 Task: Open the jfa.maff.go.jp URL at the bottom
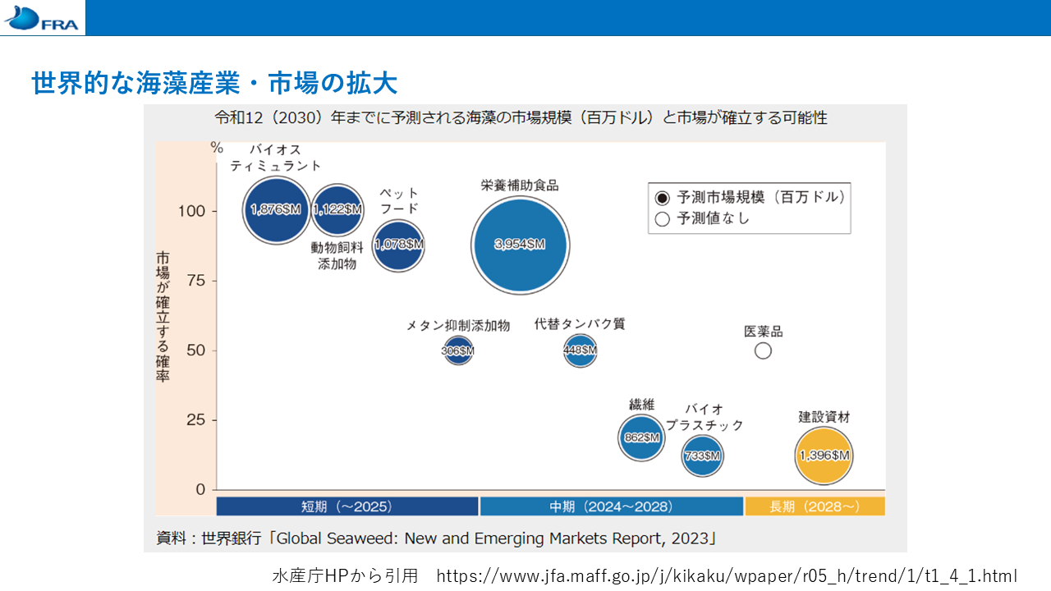pos(727,575)
